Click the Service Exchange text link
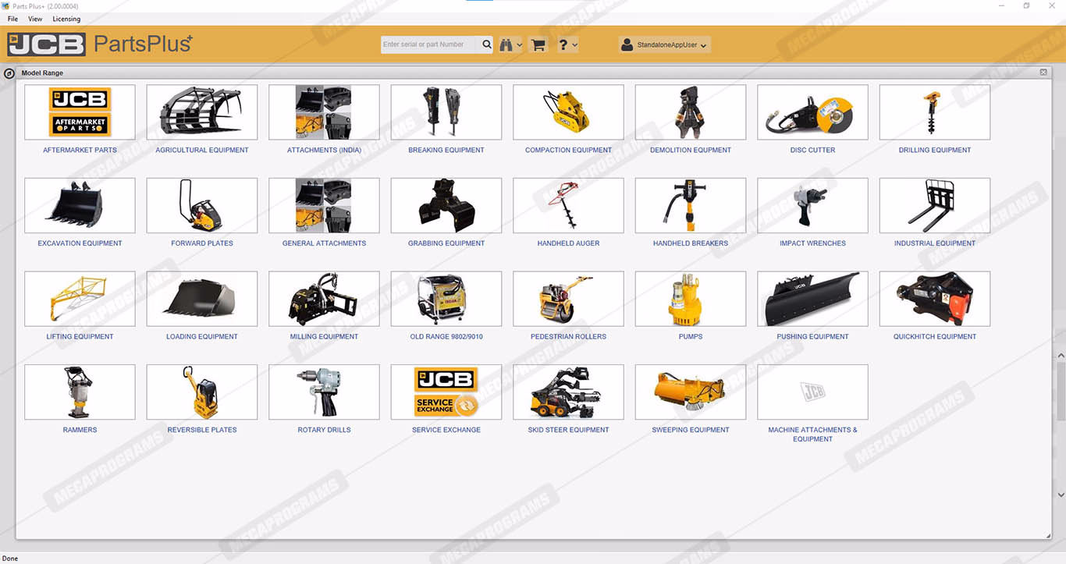 446,430
